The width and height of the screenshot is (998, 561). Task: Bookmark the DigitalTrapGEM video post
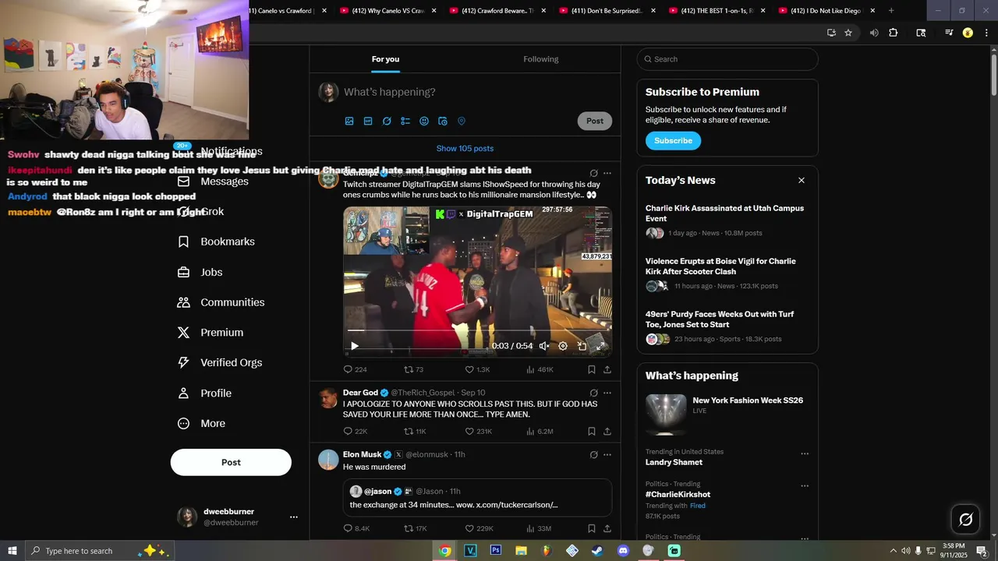pos(592,369)
